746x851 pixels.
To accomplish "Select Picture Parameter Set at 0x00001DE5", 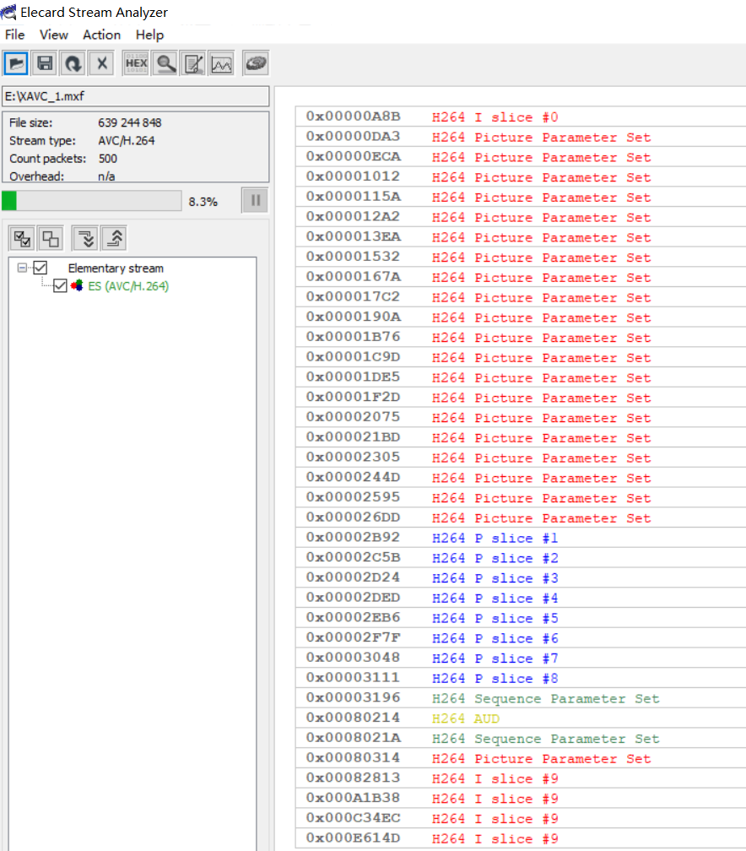I will click(x=521, y=377).
